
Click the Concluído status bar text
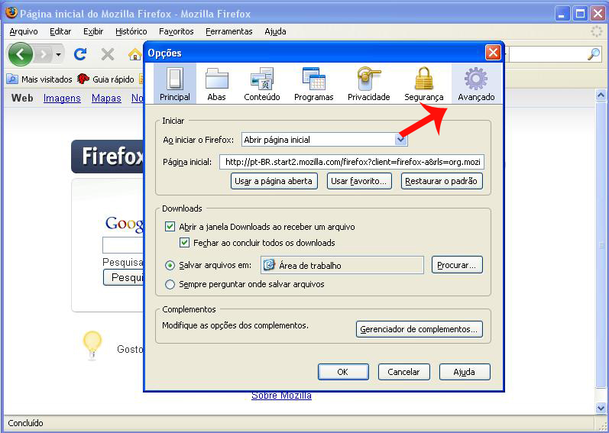[26, 423]
